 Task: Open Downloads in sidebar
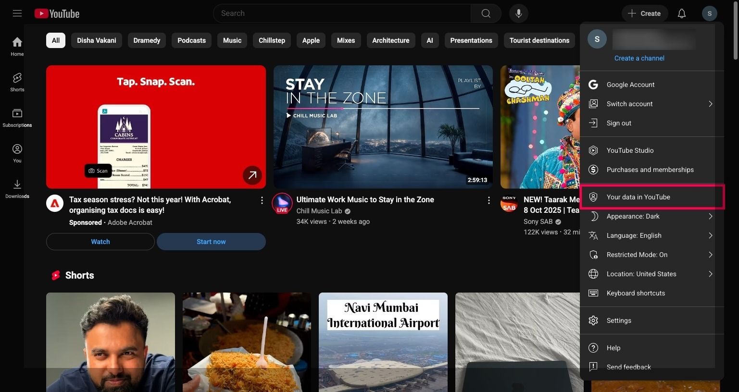click(17, 189)
